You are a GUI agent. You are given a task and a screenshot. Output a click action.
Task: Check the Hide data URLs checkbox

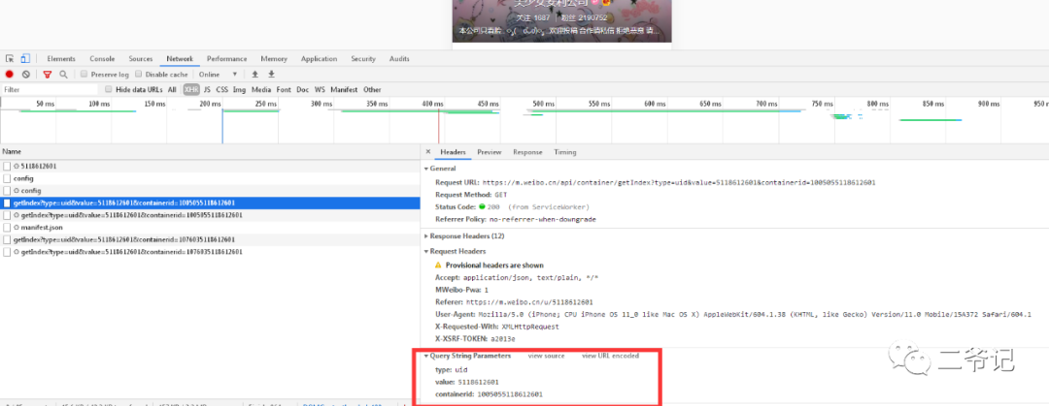click(109, 89)
